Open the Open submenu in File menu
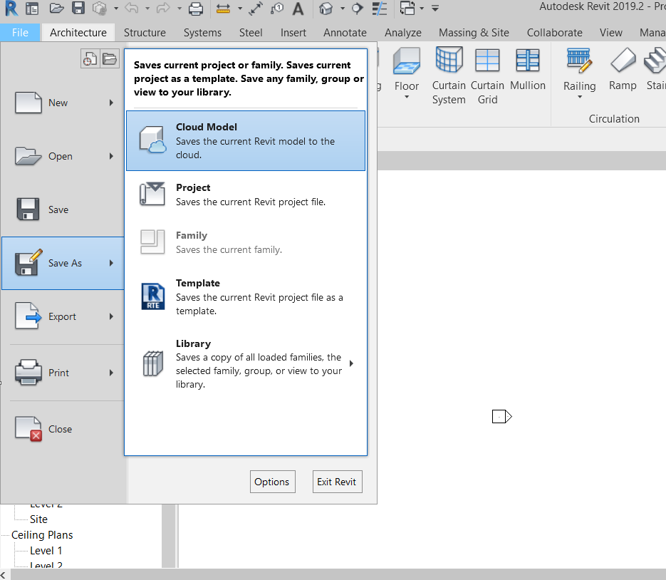Image resolution: width=666 pixels, height=580 pixels. click(63, 156)
